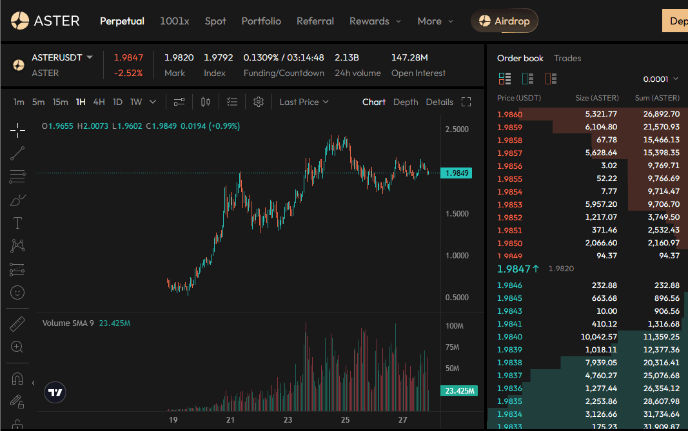Open the Portfolio page
This screenshot has width=688, height=431.
click(x=261, y=21)
